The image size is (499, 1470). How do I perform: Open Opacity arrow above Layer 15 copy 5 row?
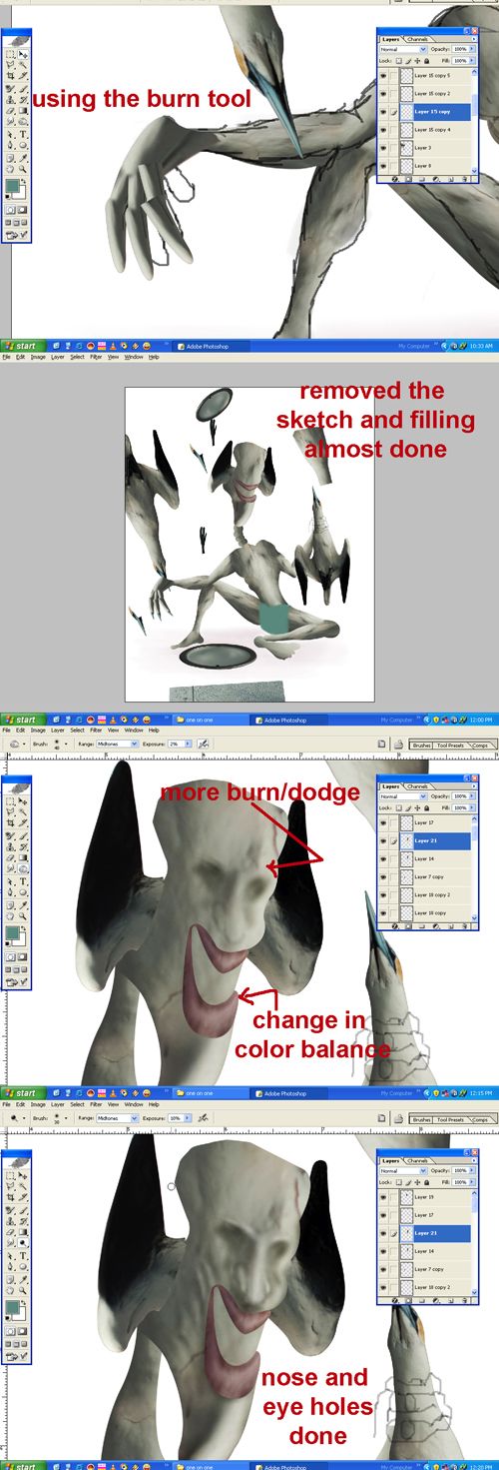(472, 49)
